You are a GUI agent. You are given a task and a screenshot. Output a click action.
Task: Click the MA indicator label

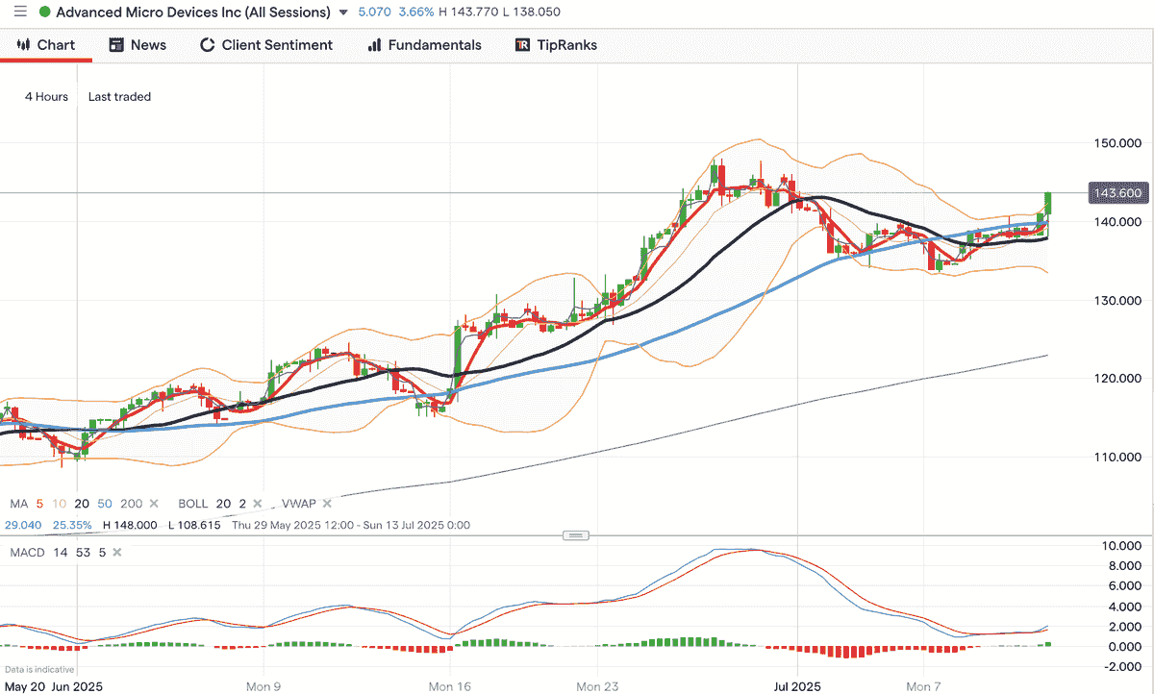pyautogui.click(x=19, y=504)
